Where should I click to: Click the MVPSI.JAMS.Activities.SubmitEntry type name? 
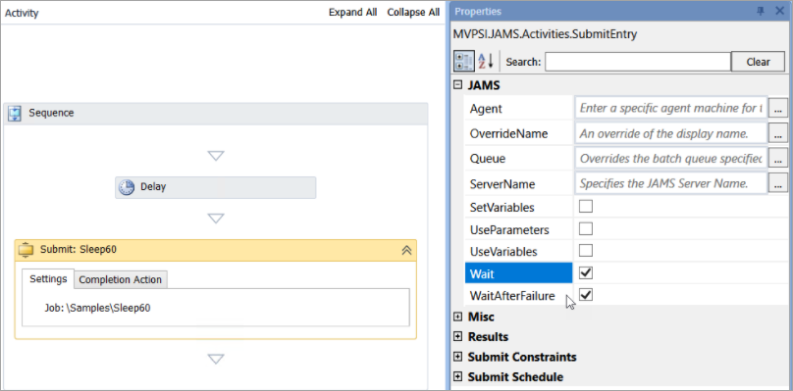547,34
